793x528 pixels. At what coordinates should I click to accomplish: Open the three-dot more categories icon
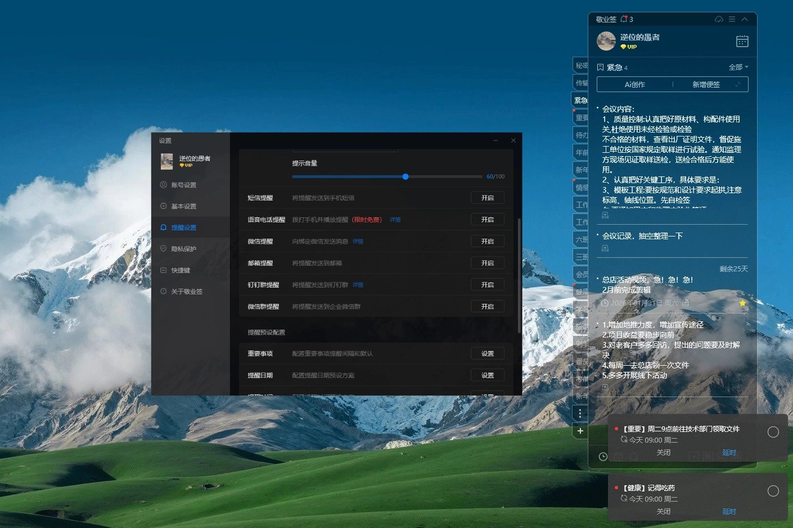point(580,413)
